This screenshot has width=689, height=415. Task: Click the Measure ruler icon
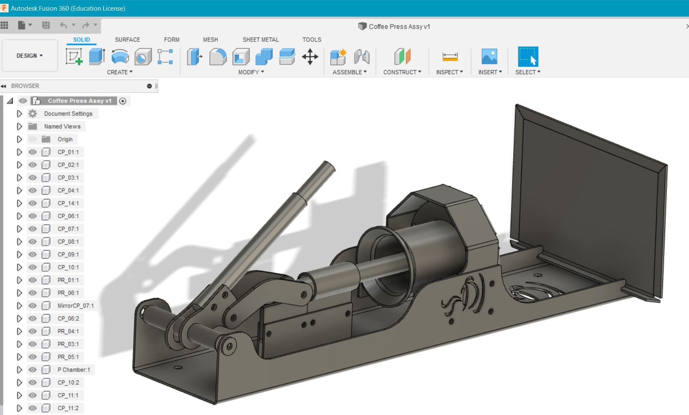pos(450,56)
